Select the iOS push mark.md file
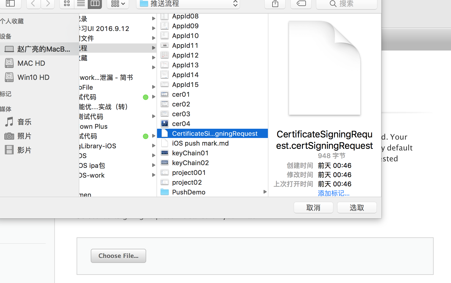451x283 pixels. tap(200, 143)
